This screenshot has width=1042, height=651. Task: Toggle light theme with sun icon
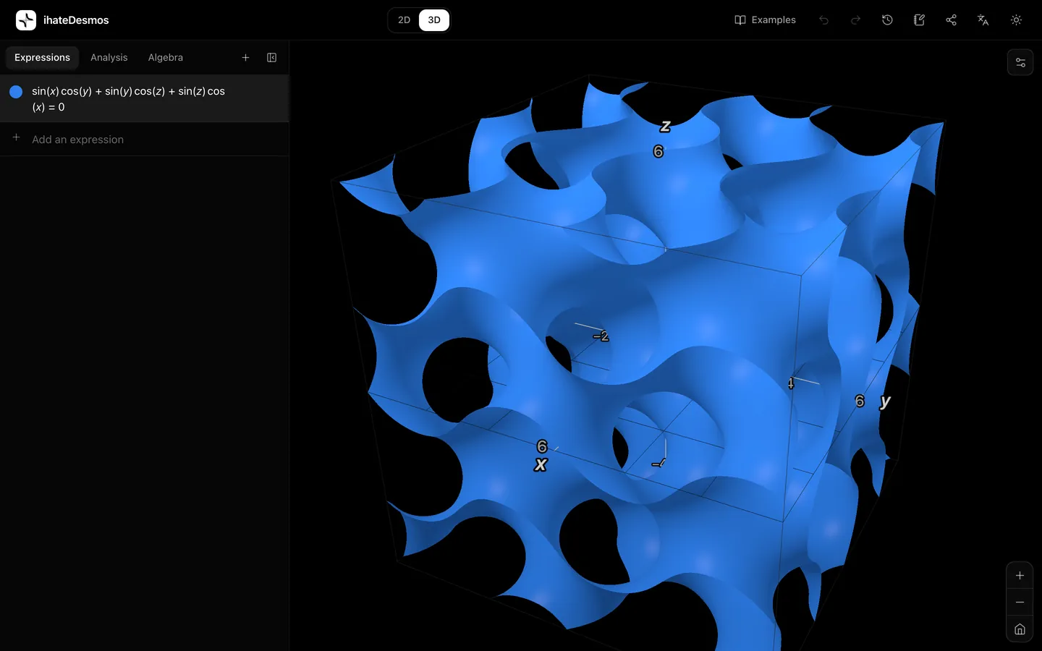1016,20
